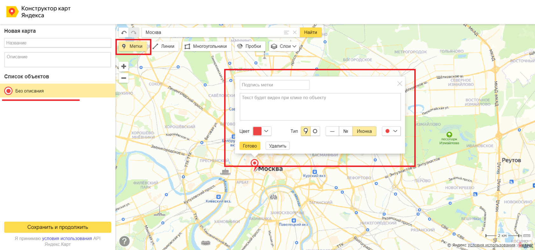Screen dimensions: 535x250
Task: Click the Описание description field
Action: tap(58, 60)
